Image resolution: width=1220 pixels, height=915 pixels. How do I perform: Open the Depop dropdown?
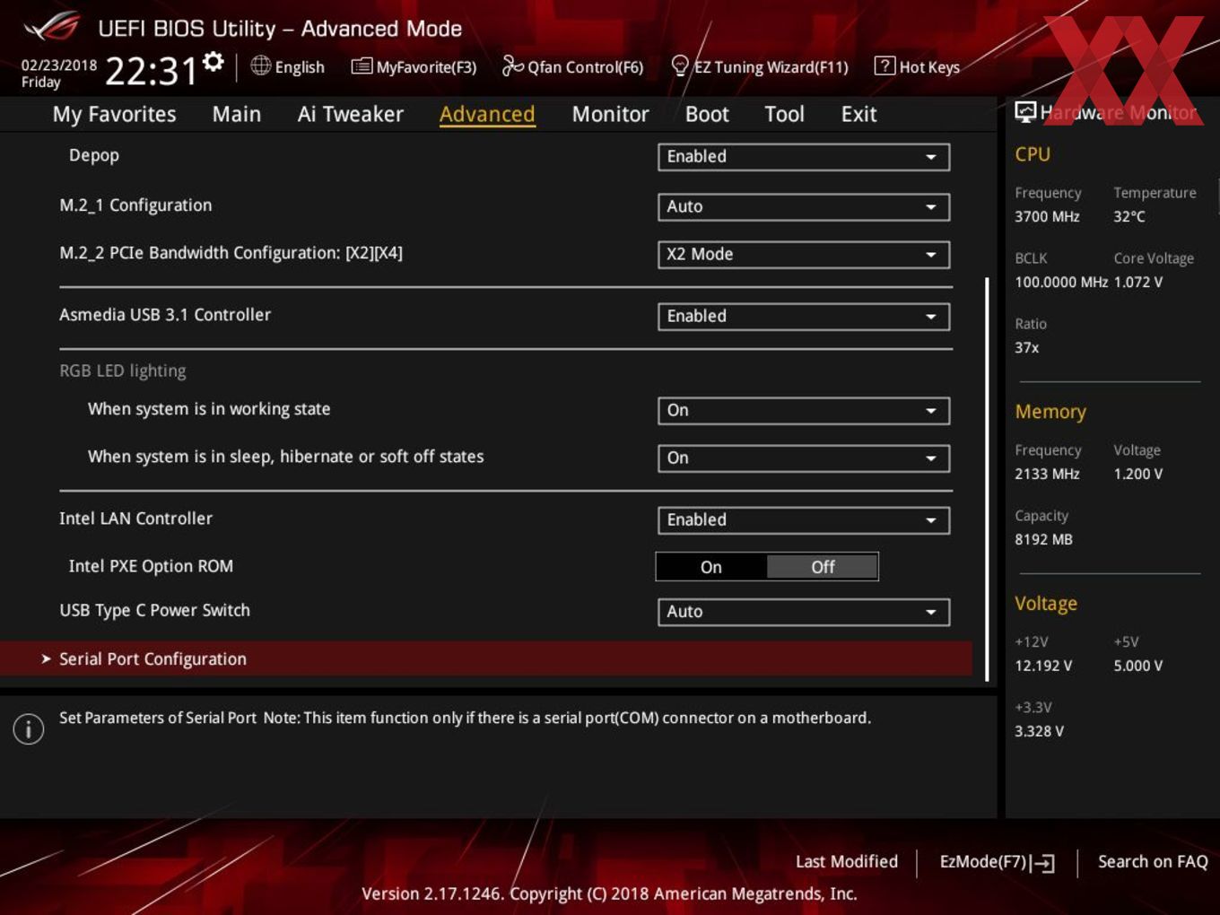point(804,157)
